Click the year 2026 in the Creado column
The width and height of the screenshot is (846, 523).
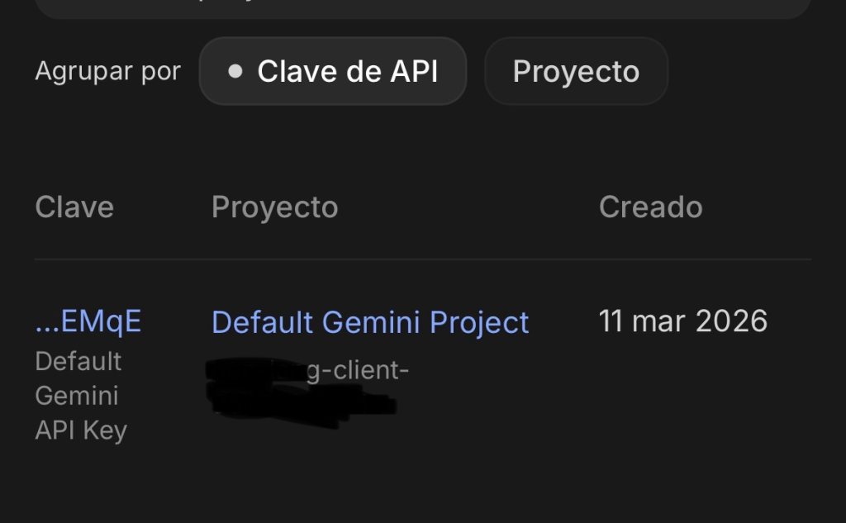[x=732, y=321]
